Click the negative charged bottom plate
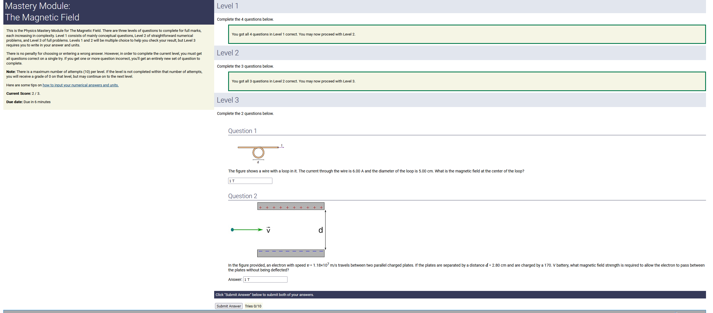The image size is (713, 313). pos(291,253)
